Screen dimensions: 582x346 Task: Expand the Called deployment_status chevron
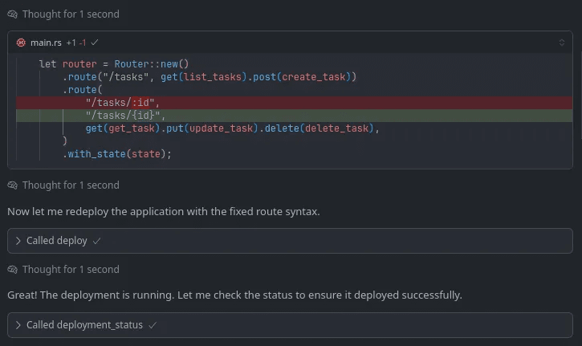click(18, 325)
